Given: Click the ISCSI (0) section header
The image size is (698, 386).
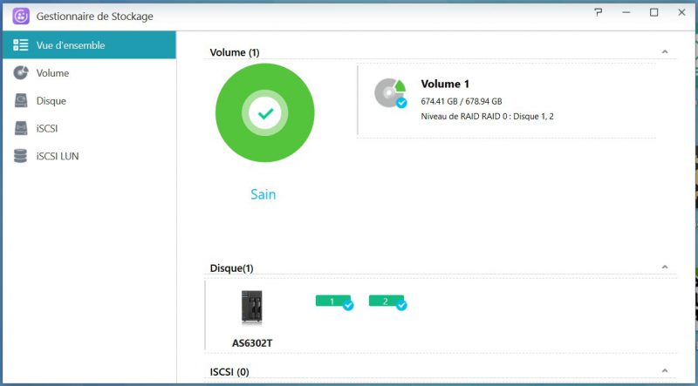Looking at the screenshot, I should 229,371.
